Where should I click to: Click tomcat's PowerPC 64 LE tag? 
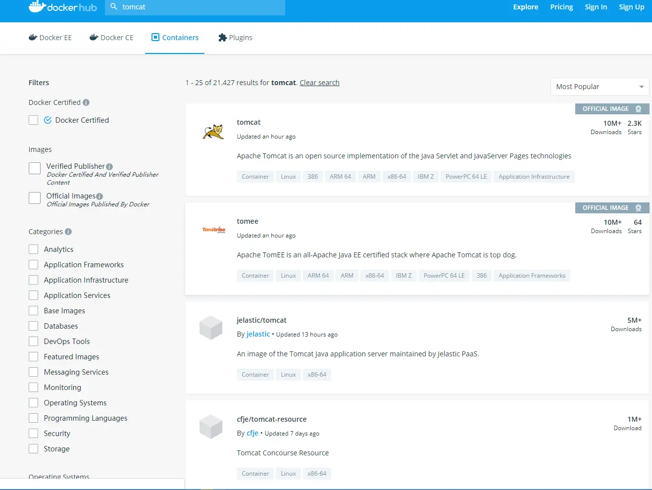[x=466, y=177]
